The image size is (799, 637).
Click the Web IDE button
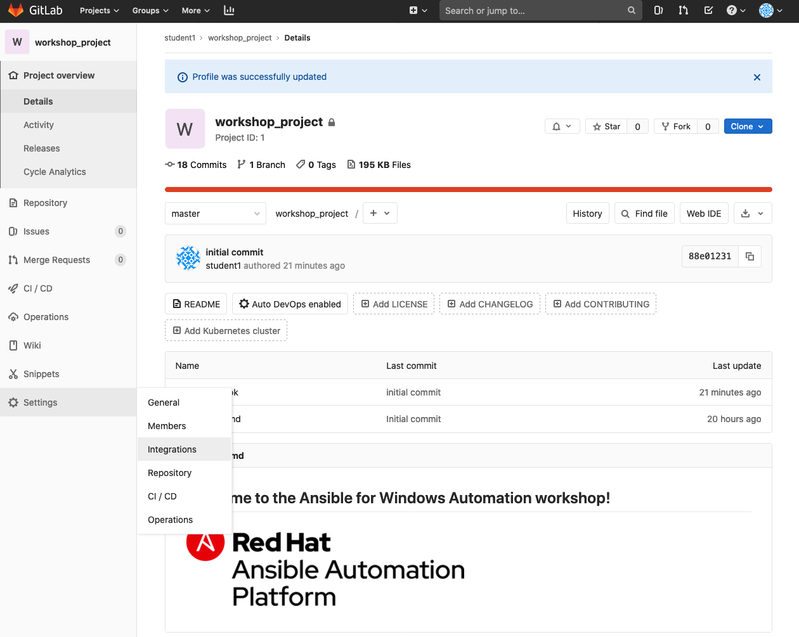tap(703, 214)
